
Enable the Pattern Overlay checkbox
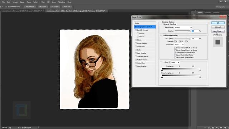(x=136, y=60)
